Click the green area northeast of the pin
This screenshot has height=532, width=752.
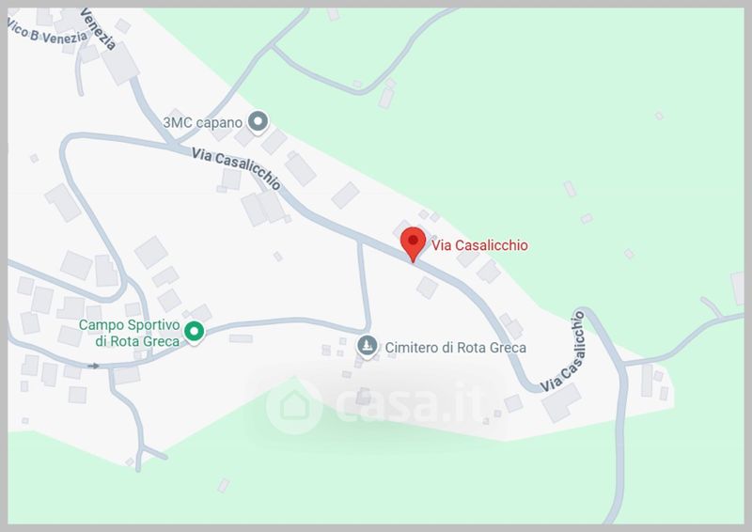click(552, 144)
